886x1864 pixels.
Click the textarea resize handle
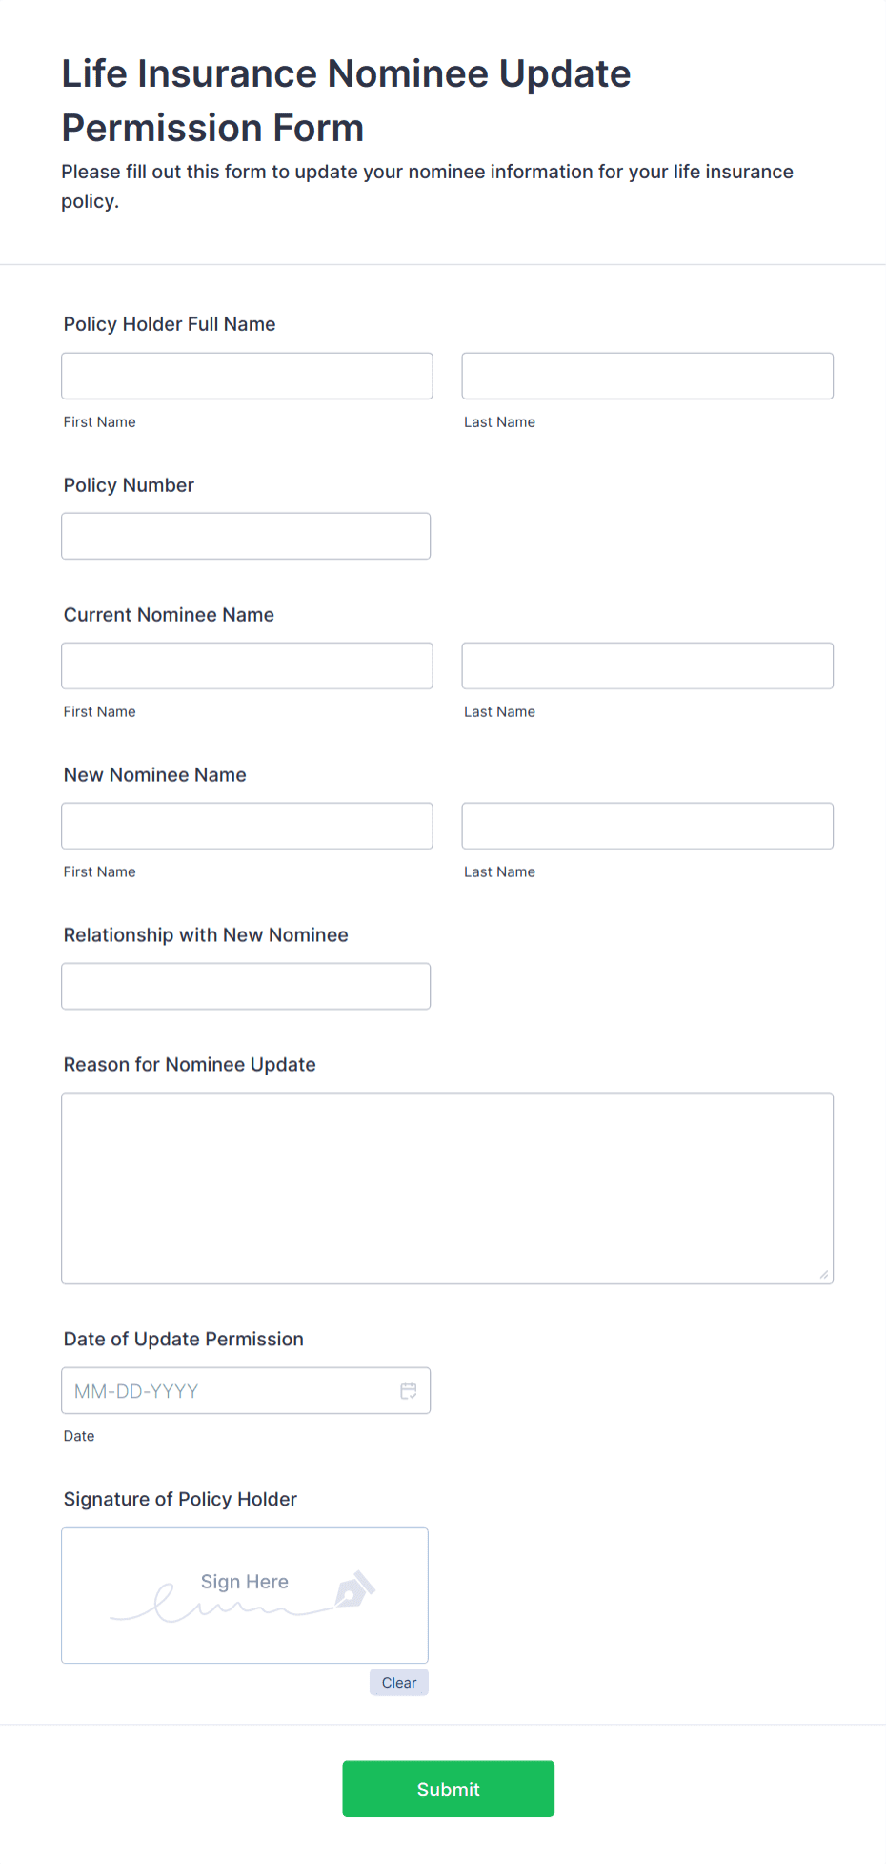[x=823, y=1271]
